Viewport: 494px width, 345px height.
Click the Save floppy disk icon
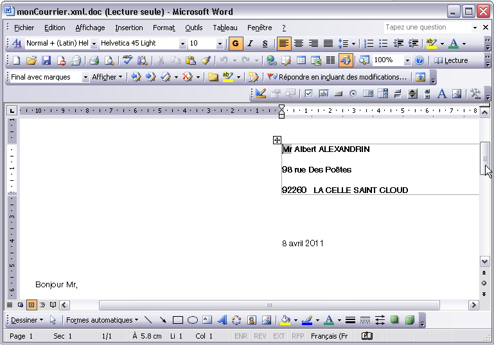pos(46,60)
